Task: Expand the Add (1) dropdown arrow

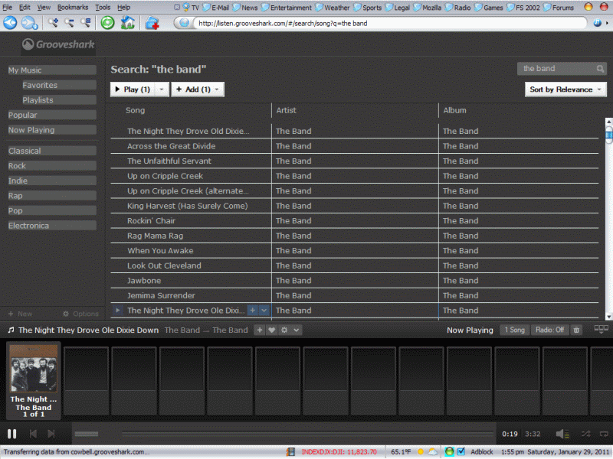Action: (x=217, y=90)
